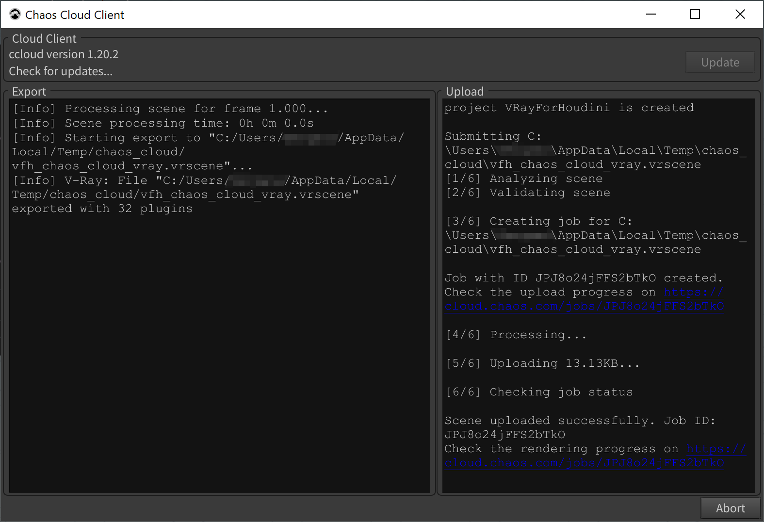Click the Update button
Image resolution: width=764 pixels, height=522 pixels.
[720, 63]
